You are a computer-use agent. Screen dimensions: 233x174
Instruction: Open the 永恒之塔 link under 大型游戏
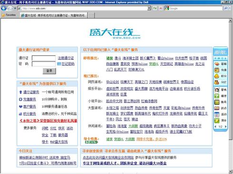coord(112,108)
